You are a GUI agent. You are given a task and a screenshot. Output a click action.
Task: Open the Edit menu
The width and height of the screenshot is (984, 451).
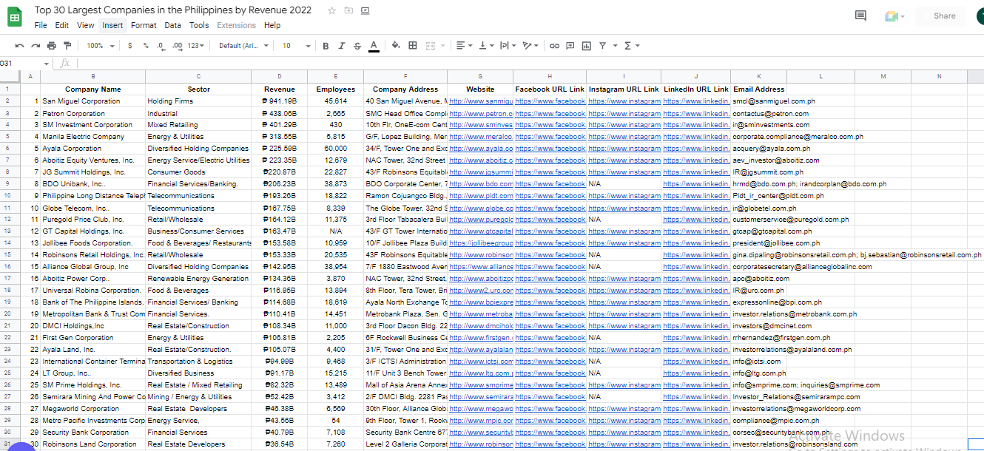[x=62, y=25]
